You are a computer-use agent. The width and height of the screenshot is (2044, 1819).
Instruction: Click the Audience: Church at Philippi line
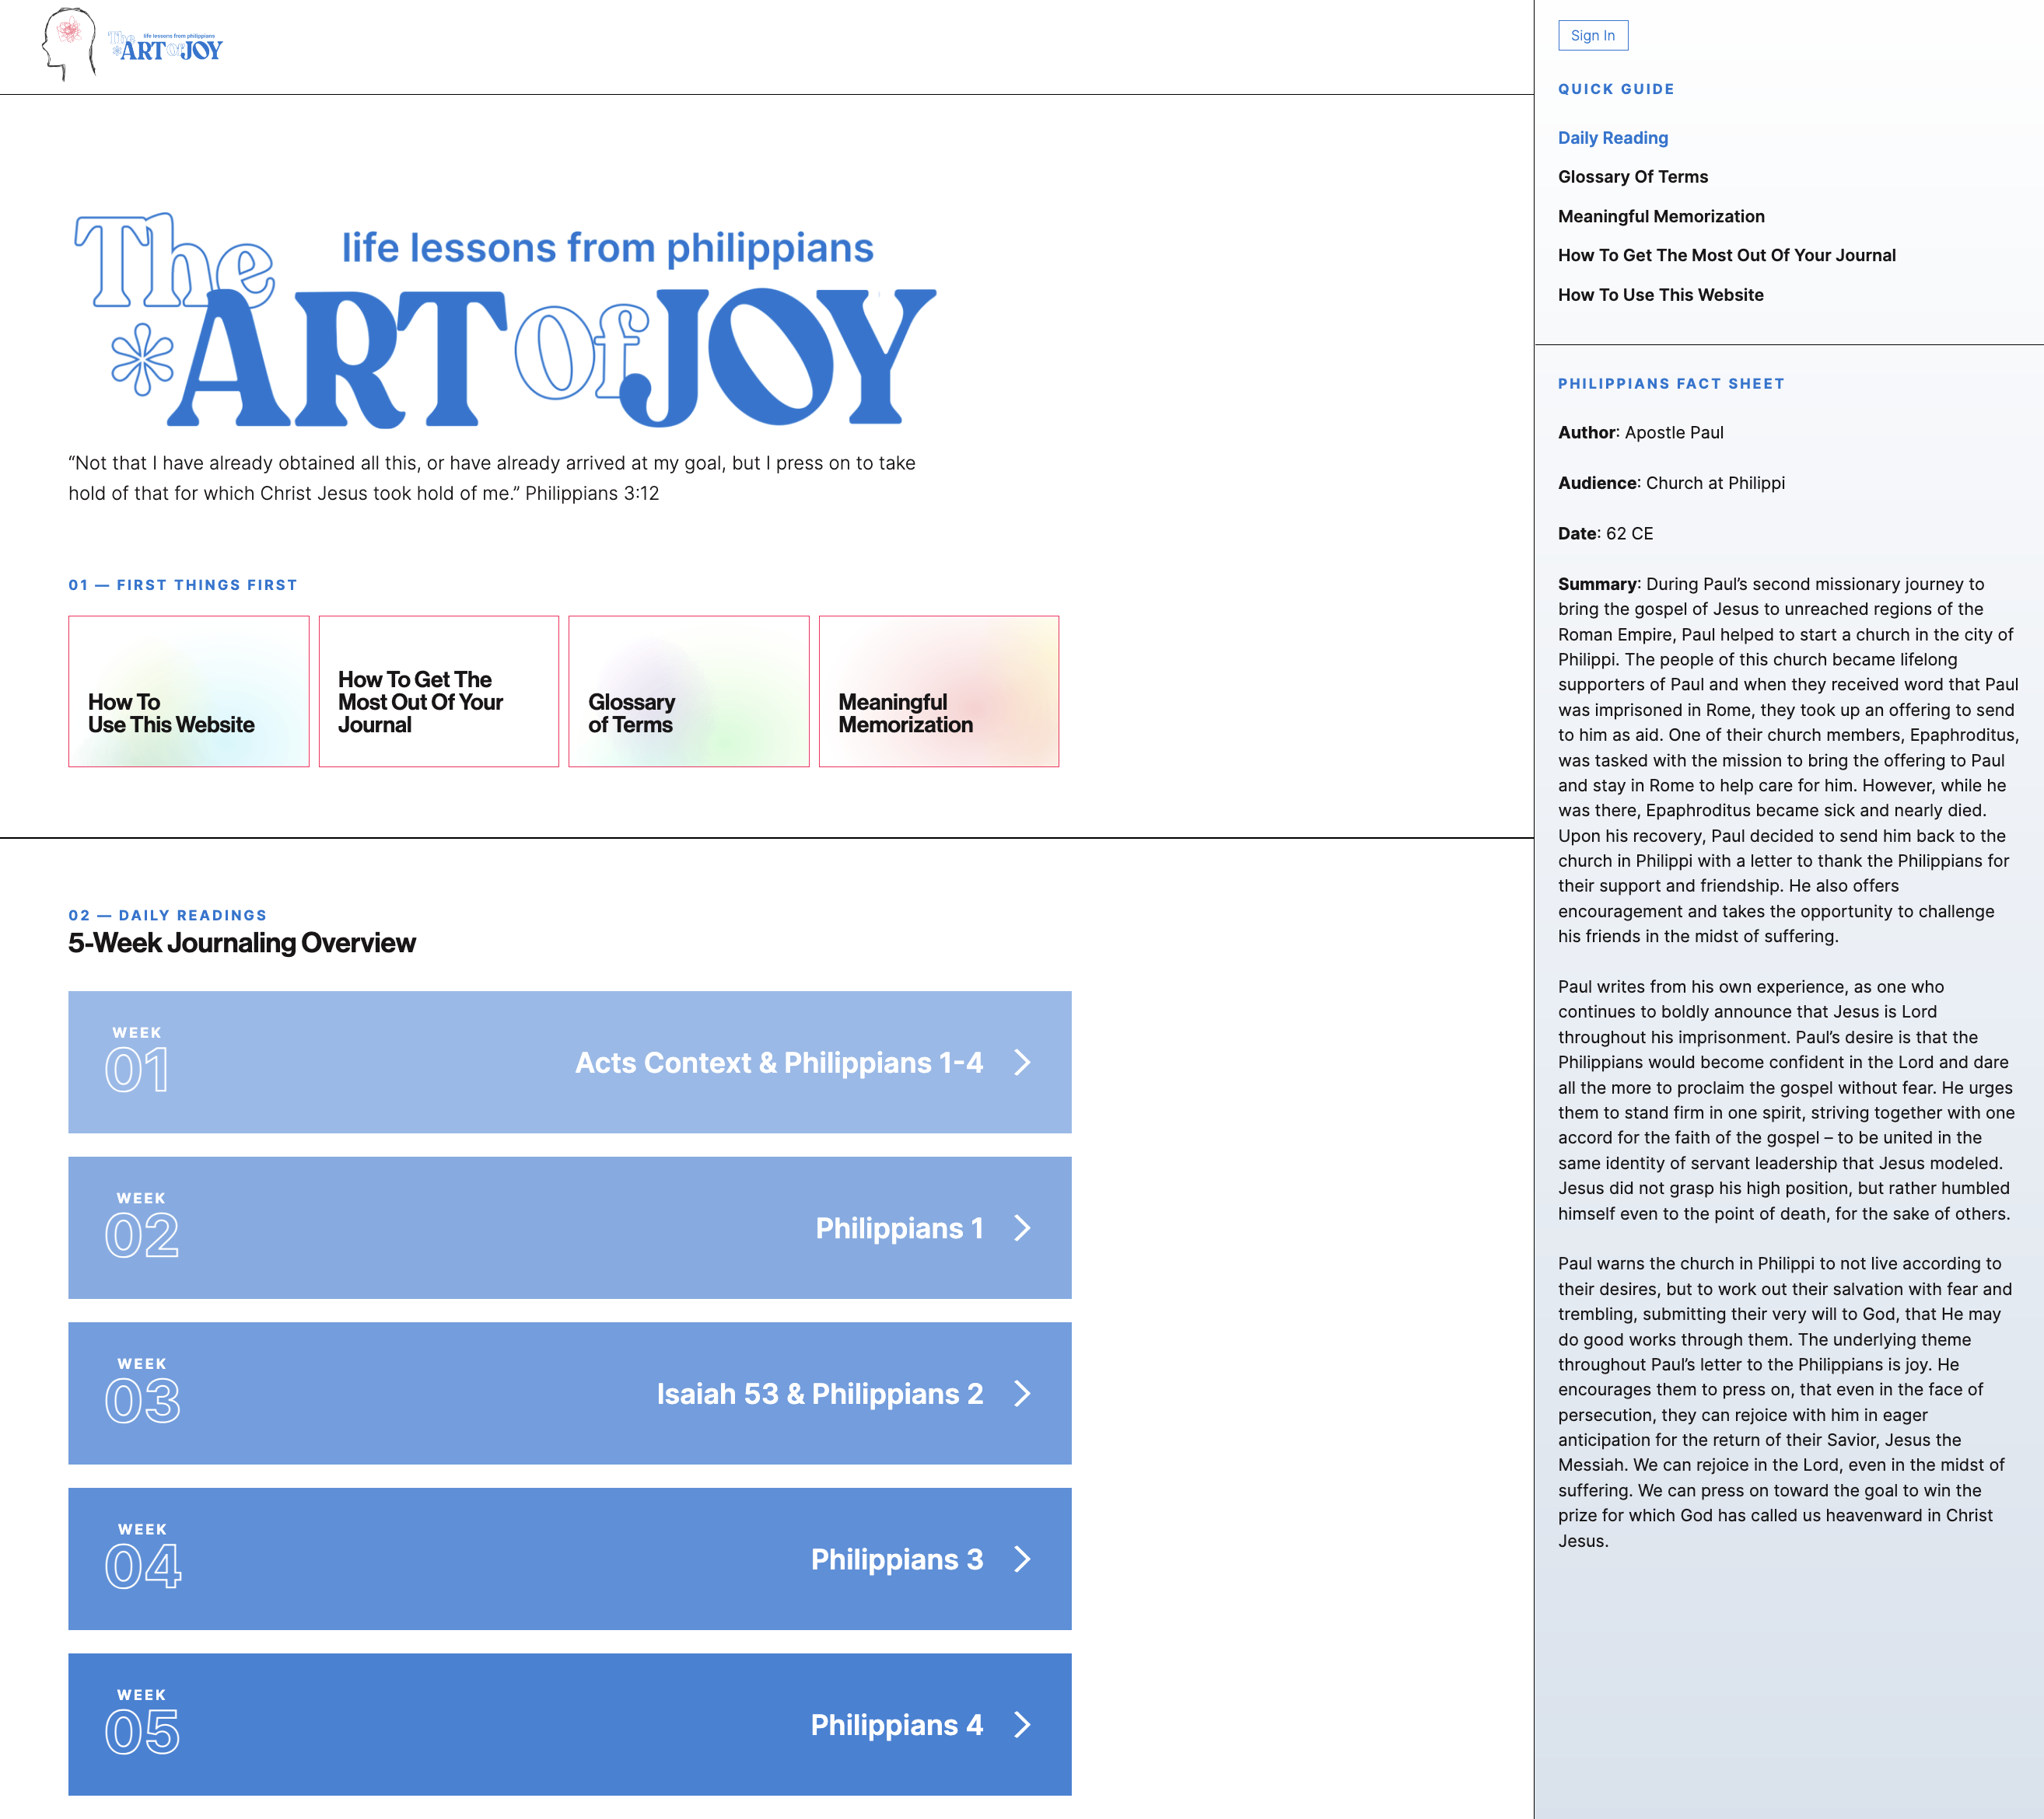pos(1671,483)
